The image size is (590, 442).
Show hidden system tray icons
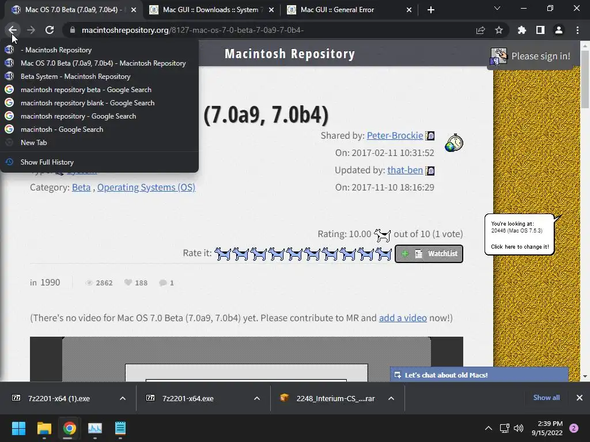[488, 428]
